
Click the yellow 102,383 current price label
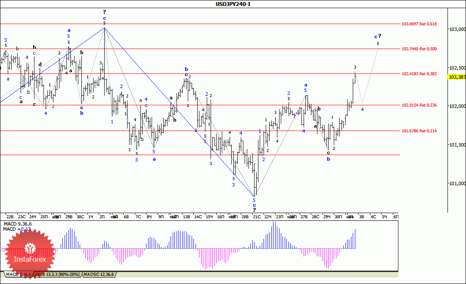point(457,77)
